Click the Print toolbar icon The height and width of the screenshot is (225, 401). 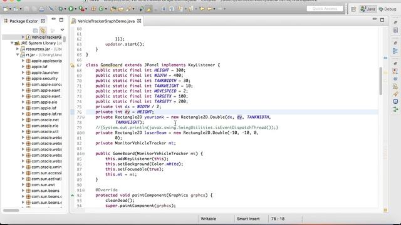[x=41, y=9]
